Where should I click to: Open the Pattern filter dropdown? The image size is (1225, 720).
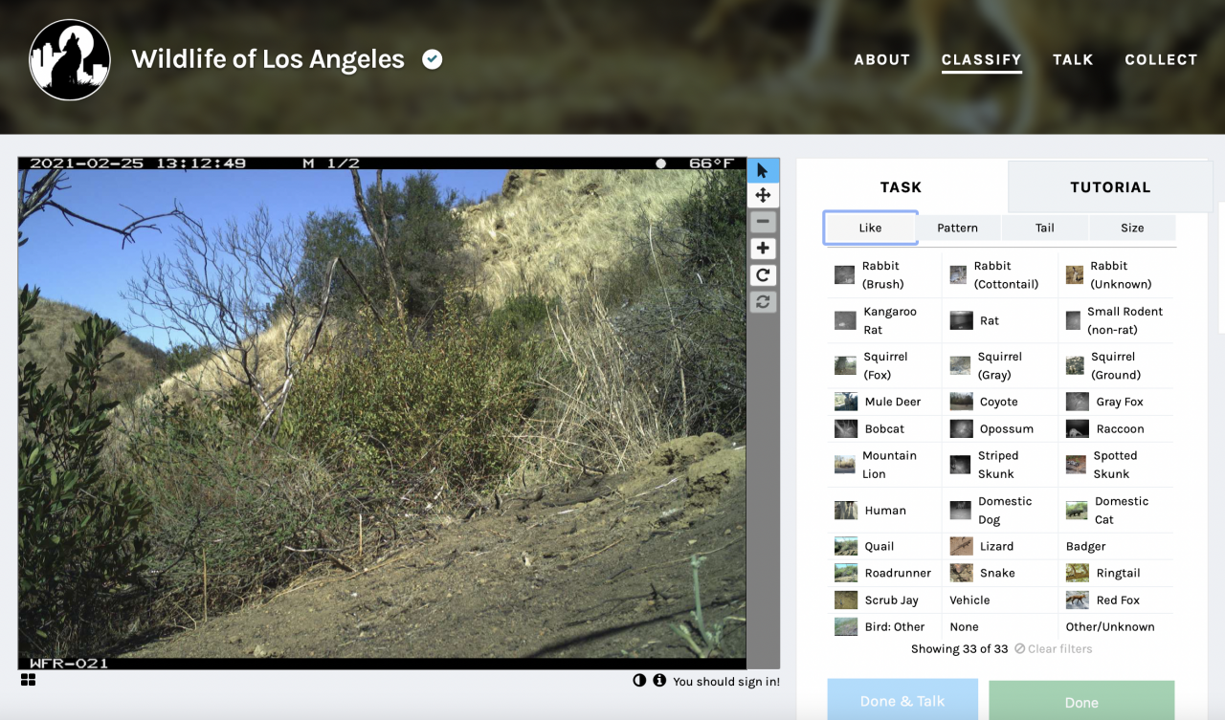pyautogui.click(x=957, y=228)
